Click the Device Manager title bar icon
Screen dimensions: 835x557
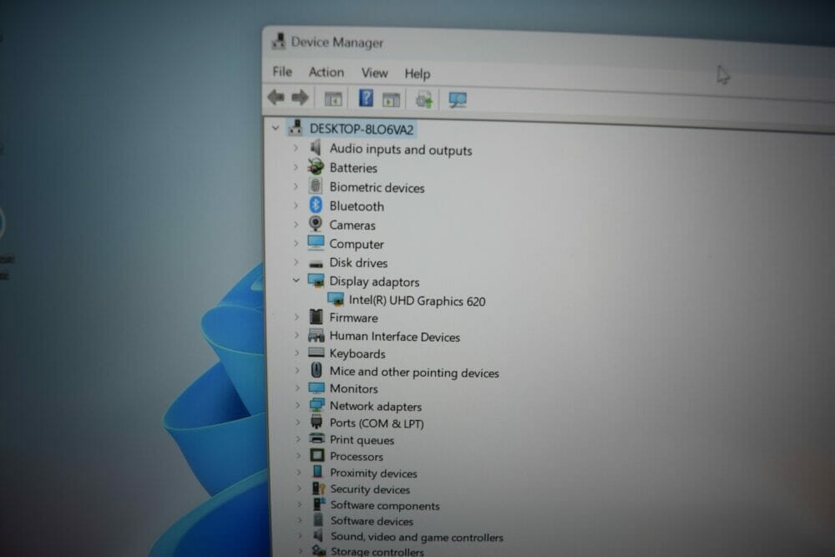[279, 41]
